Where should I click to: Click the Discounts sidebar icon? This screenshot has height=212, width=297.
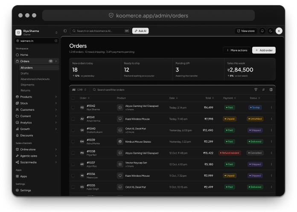[17, 135]
